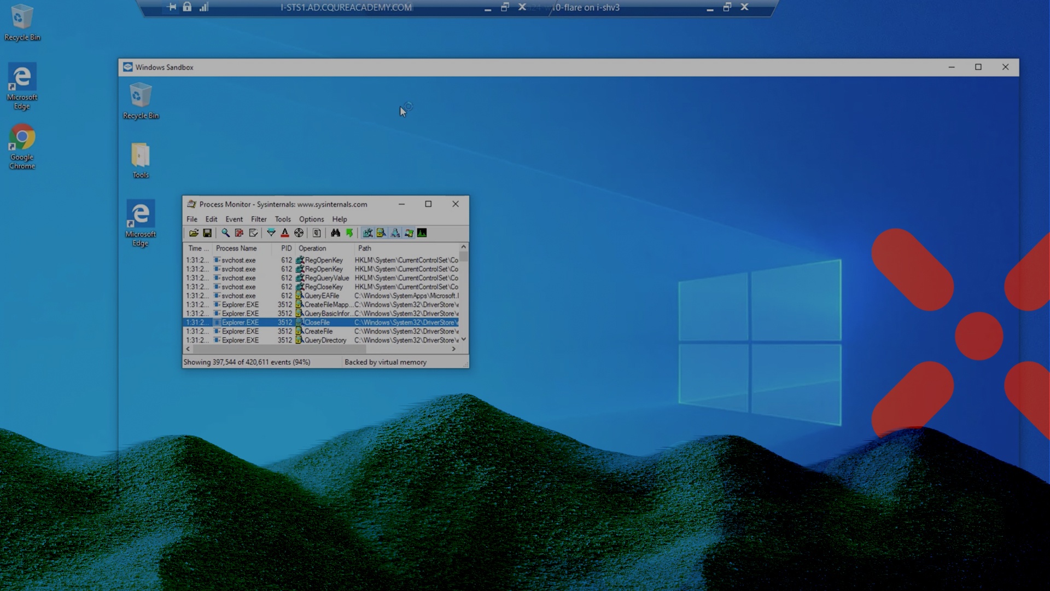Screen dimensions: 1050x591
Task: Toggle Show Process and Thread Activity button
Action: pos(409,233)
